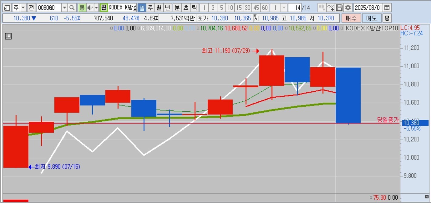
Task: Select the 년 yearly period
Action: tap(168, 8)
